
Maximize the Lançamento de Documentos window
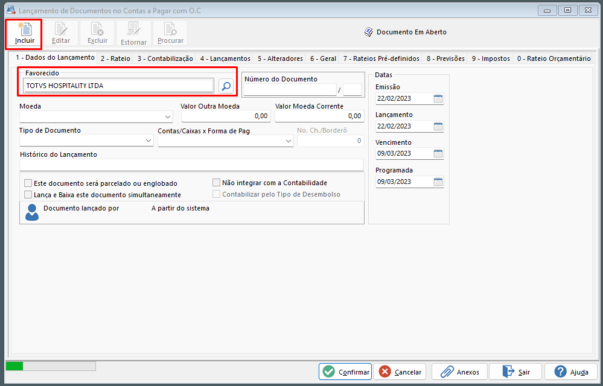(x=567, y=10)
